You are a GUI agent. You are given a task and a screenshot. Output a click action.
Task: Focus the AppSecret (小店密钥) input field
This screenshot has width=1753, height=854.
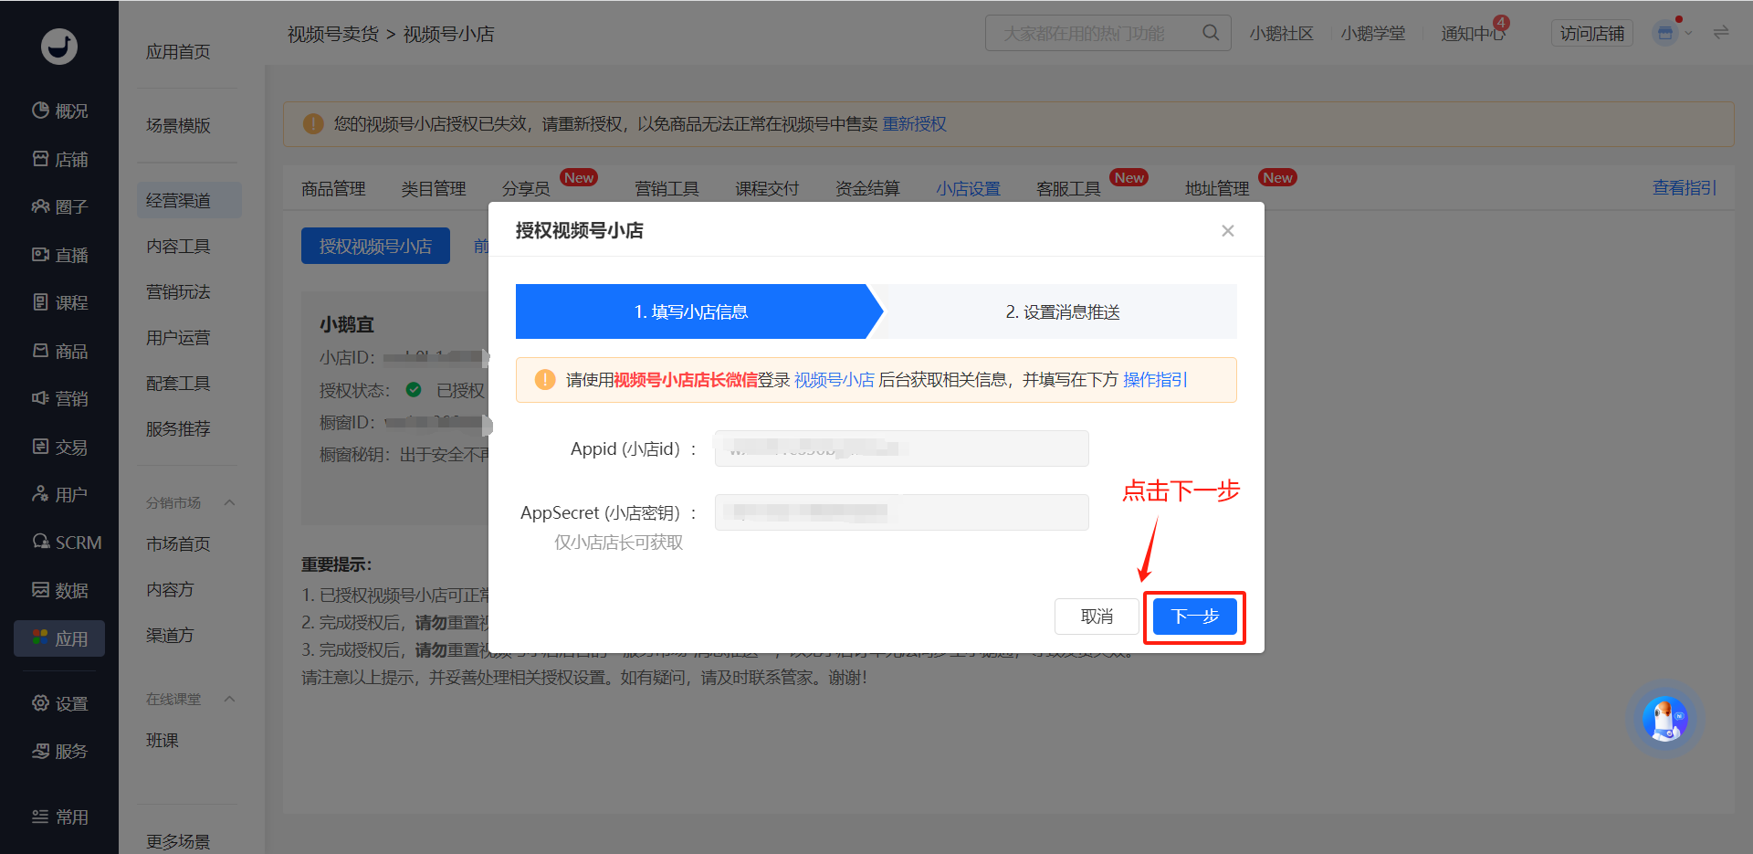[x=901, y=512]
